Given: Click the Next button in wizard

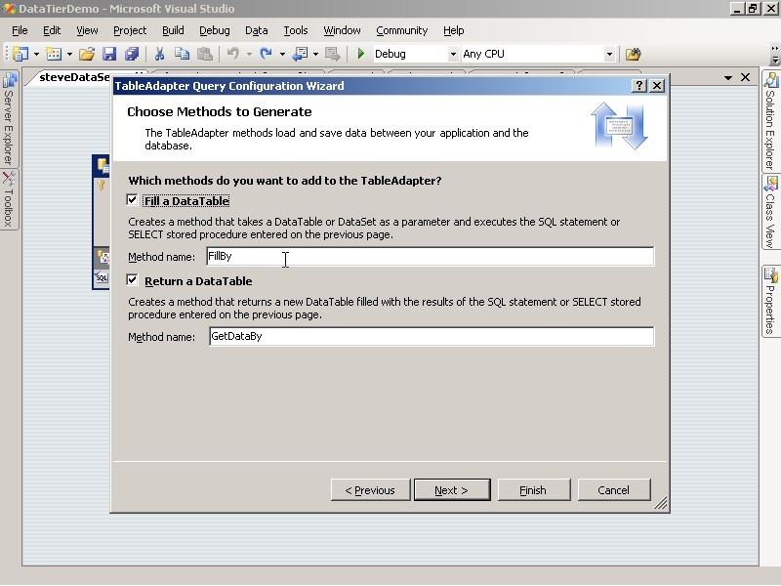Looking at the screenshot, I should click(452, 490).
